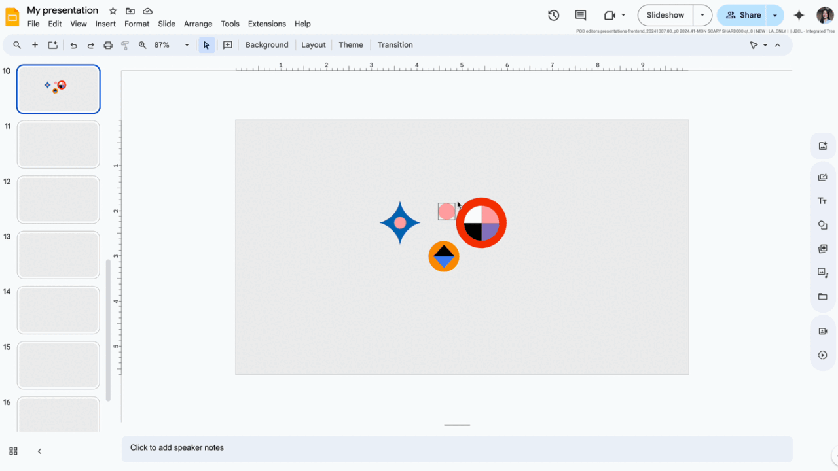Open the comments history icon
The height and width of the screenshot is (471, 838).
tap(580, 15)
